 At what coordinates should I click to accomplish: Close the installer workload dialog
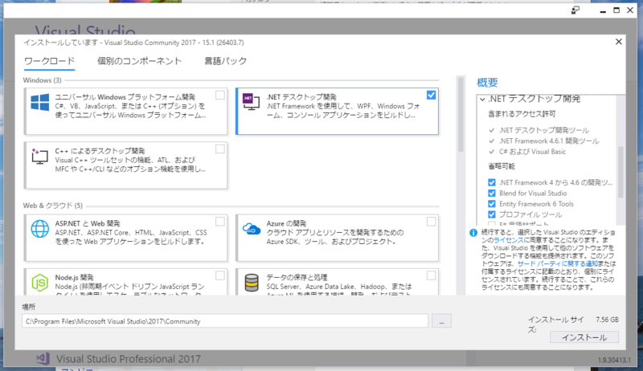[619, 42]
